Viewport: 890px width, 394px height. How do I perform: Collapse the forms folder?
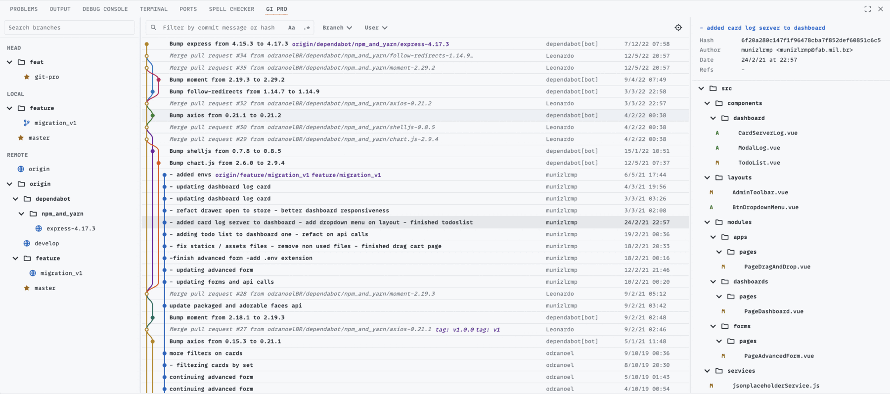coord(713,326)
